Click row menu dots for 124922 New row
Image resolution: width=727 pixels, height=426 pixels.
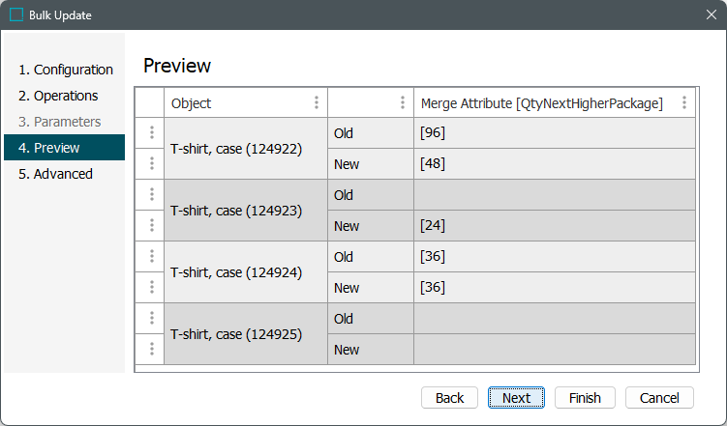(x=151, y=164)
